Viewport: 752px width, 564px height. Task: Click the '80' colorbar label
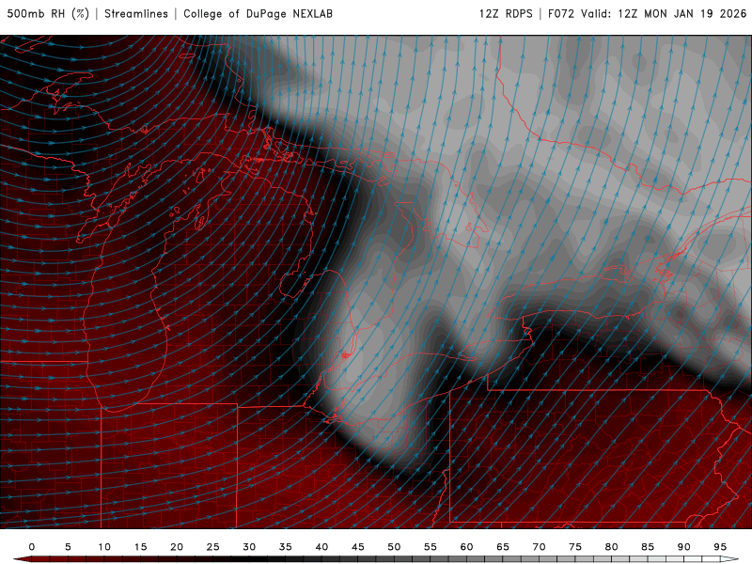[611, 547]
